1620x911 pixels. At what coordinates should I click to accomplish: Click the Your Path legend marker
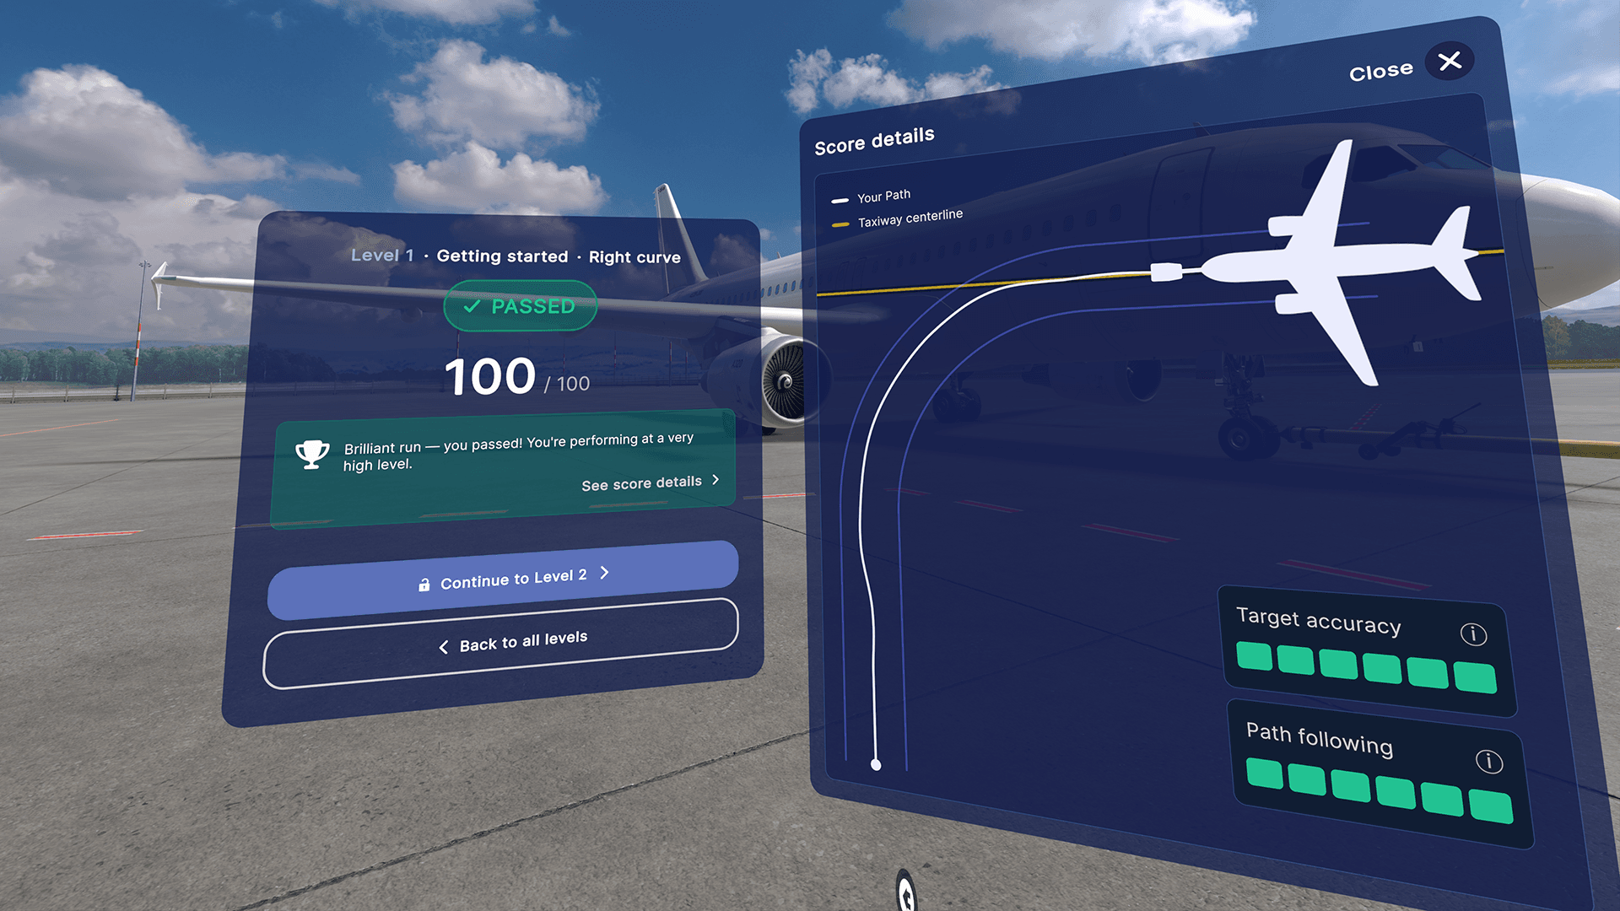tap(840, 201)
